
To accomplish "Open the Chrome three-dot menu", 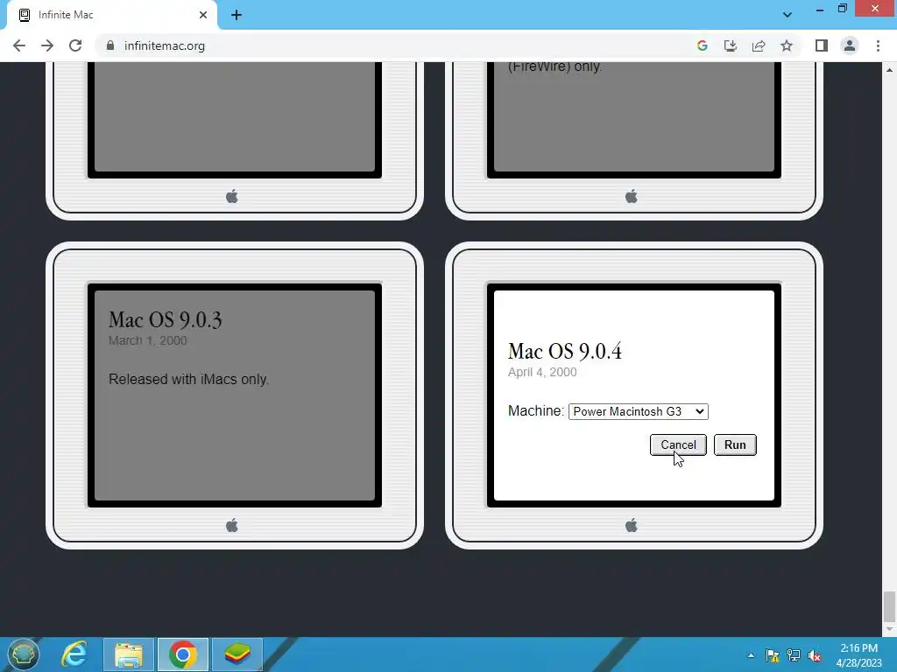I will [x=878, y=45].
